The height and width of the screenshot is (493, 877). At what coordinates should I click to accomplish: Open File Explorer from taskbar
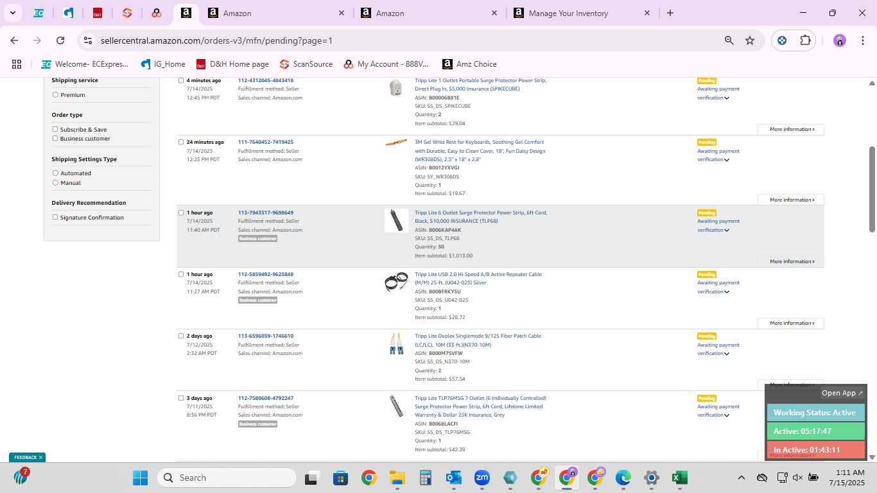(x=397, y=478)
